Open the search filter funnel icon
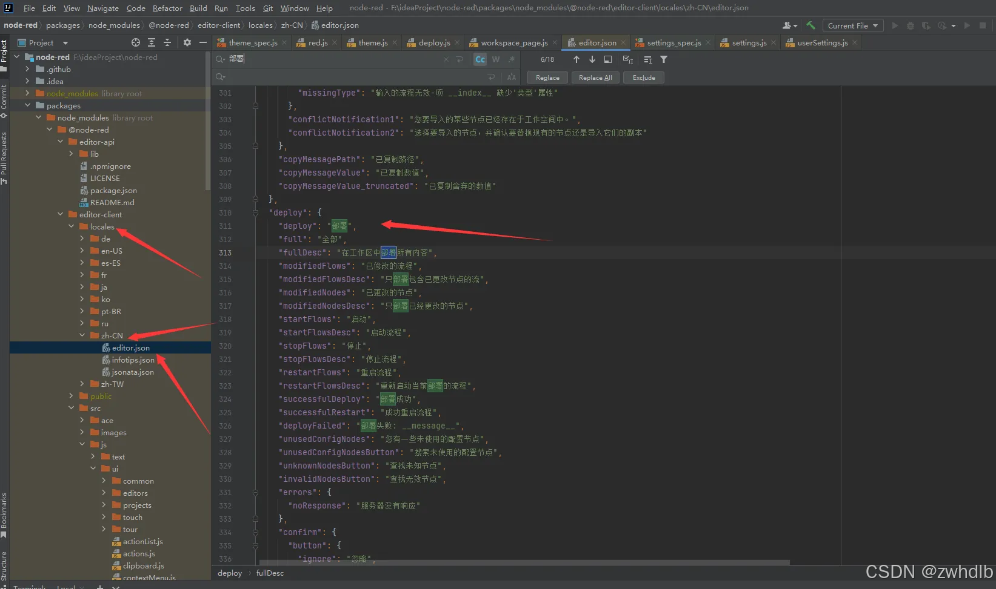Viewport: 996px width, 589px height. click(663, 59)
